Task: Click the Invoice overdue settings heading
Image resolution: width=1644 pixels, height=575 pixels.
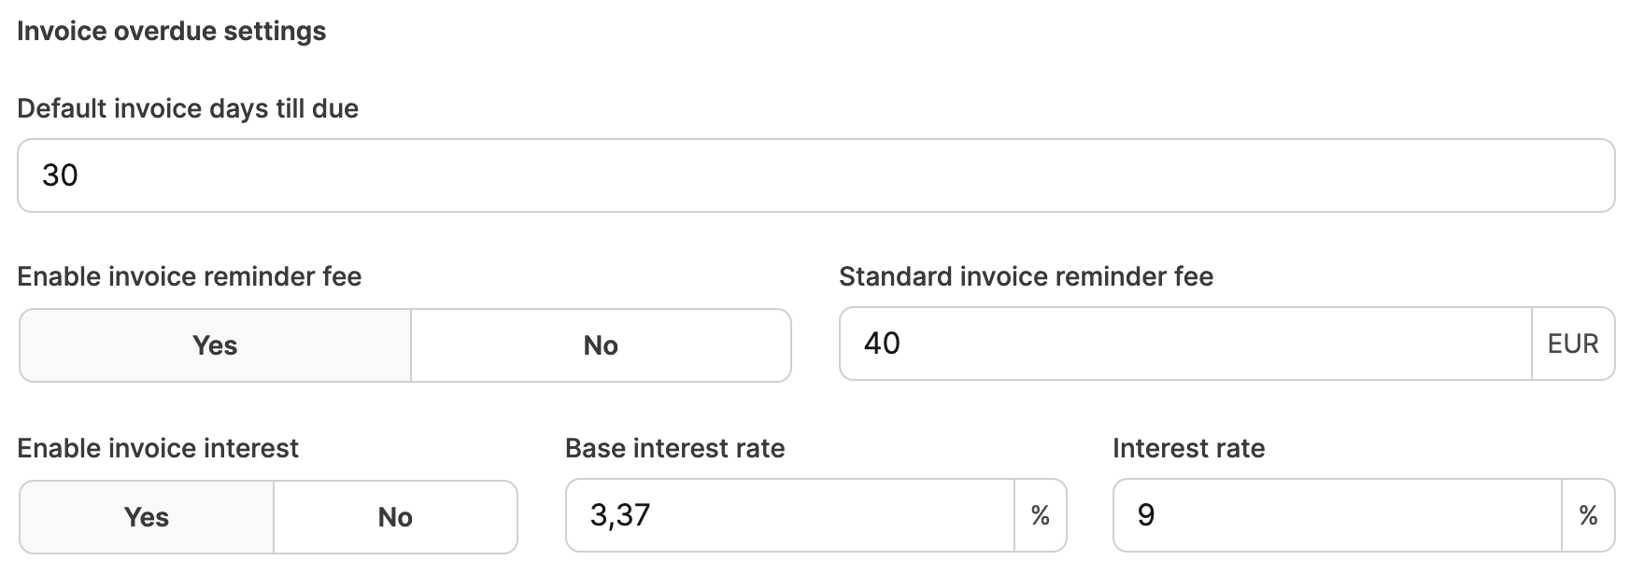Action: 172,32
